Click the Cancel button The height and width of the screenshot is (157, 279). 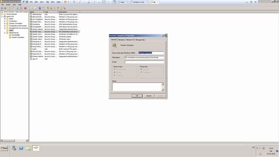click(x=149, y=96)
